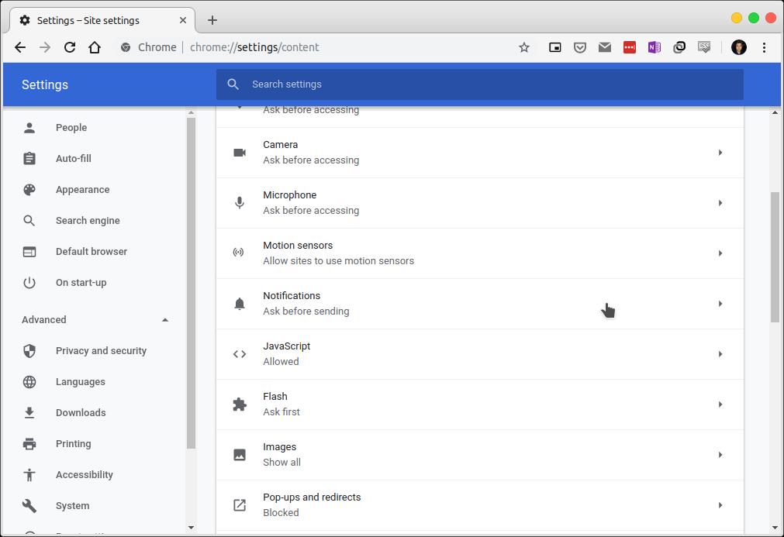This screenshot has height=537, width=784.
Task: Open the mail envelope extension icon
Action: coord(605,47)
